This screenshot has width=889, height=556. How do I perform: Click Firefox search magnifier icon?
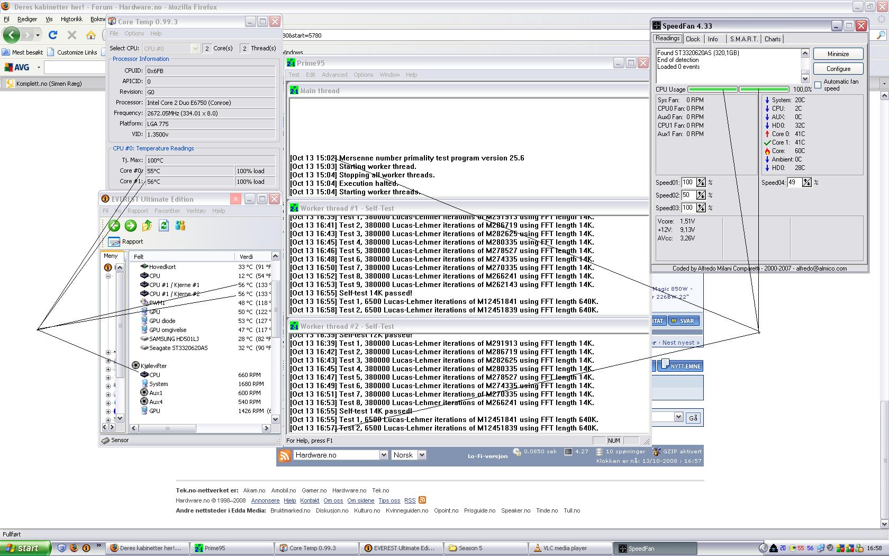881,35
